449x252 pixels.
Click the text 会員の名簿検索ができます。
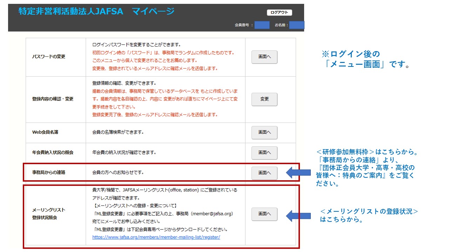click(x=118, y=132)
